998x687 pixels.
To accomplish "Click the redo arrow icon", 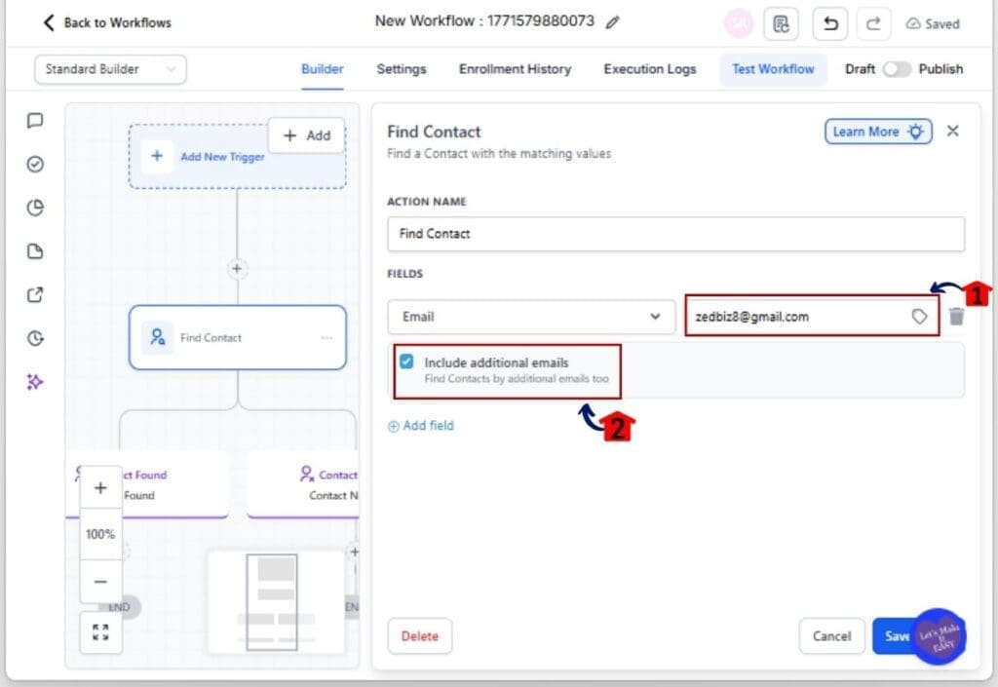I will pyautogui.click(x=873, y=24).
